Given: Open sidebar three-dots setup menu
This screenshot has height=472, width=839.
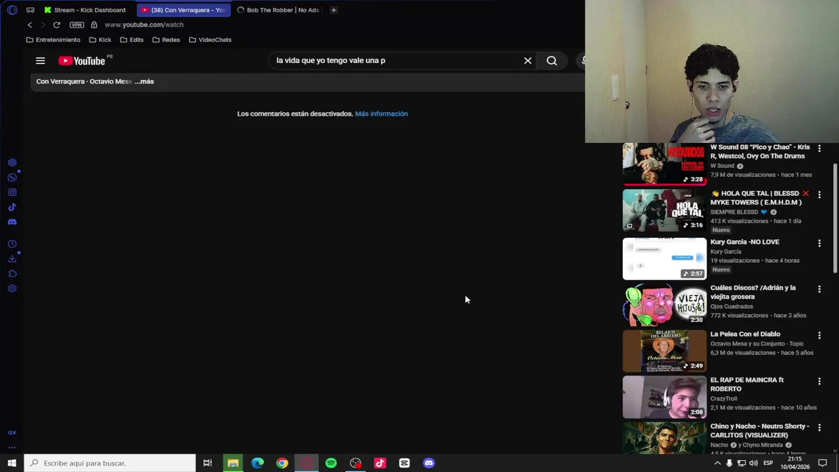Looking at the screenshot, I should tap(12, 447).
